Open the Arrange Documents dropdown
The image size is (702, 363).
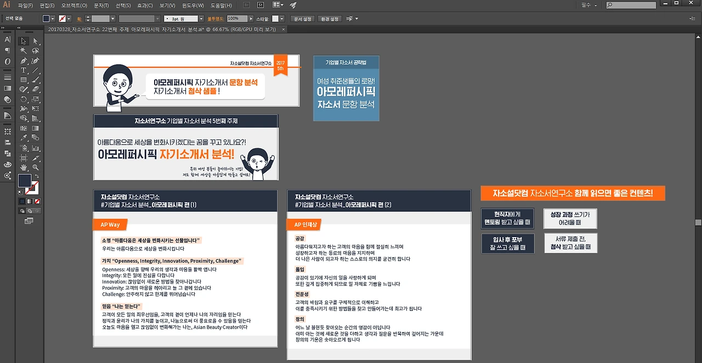click(x=278, y=5)
